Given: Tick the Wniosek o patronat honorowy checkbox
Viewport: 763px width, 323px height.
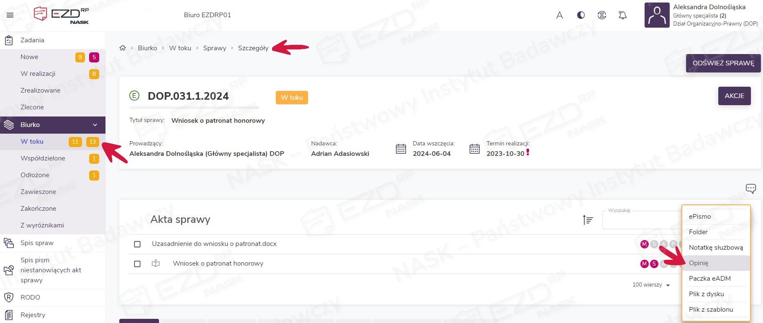Looking at the screenshot, I should 137,264.
